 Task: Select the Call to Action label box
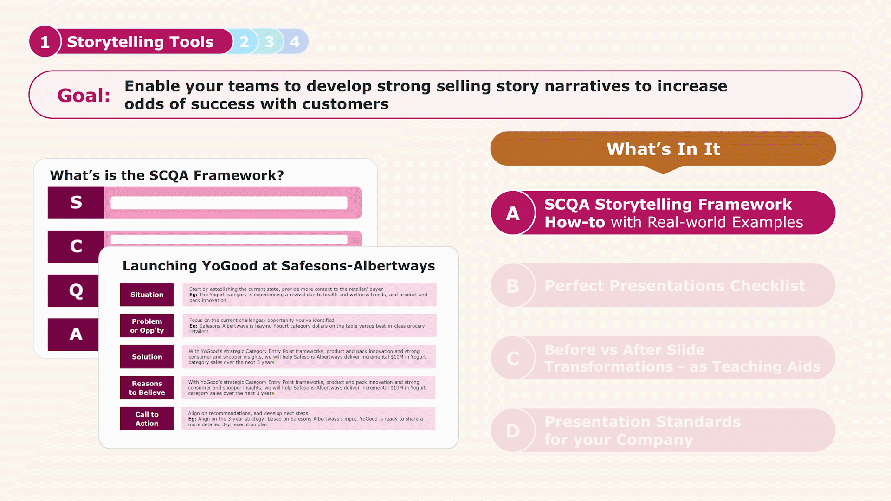tap(147, 418)
